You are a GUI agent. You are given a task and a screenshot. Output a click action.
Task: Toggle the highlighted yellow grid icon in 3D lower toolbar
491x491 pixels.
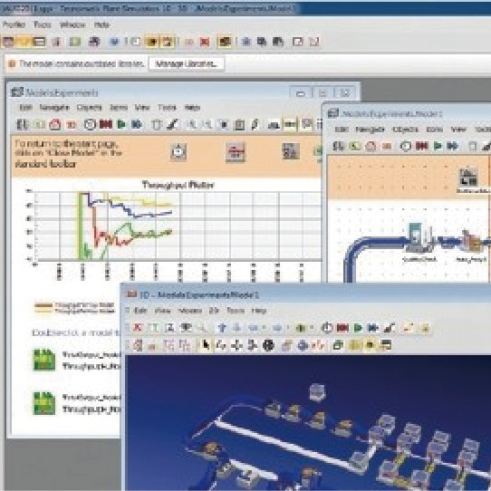[x=355, y=345]
